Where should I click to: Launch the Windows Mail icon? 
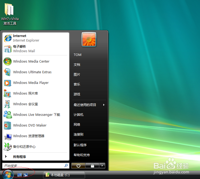click(x=8, y=49)
